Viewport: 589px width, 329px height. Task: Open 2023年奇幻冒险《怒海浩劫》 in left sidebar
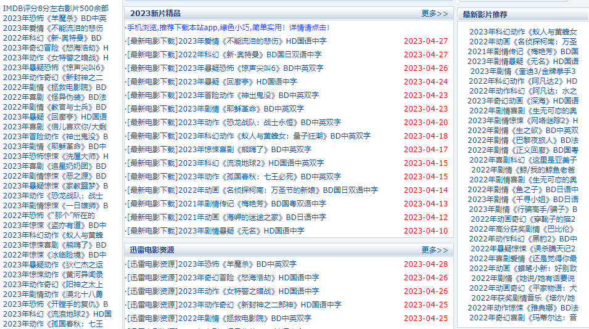click(56, 48)
